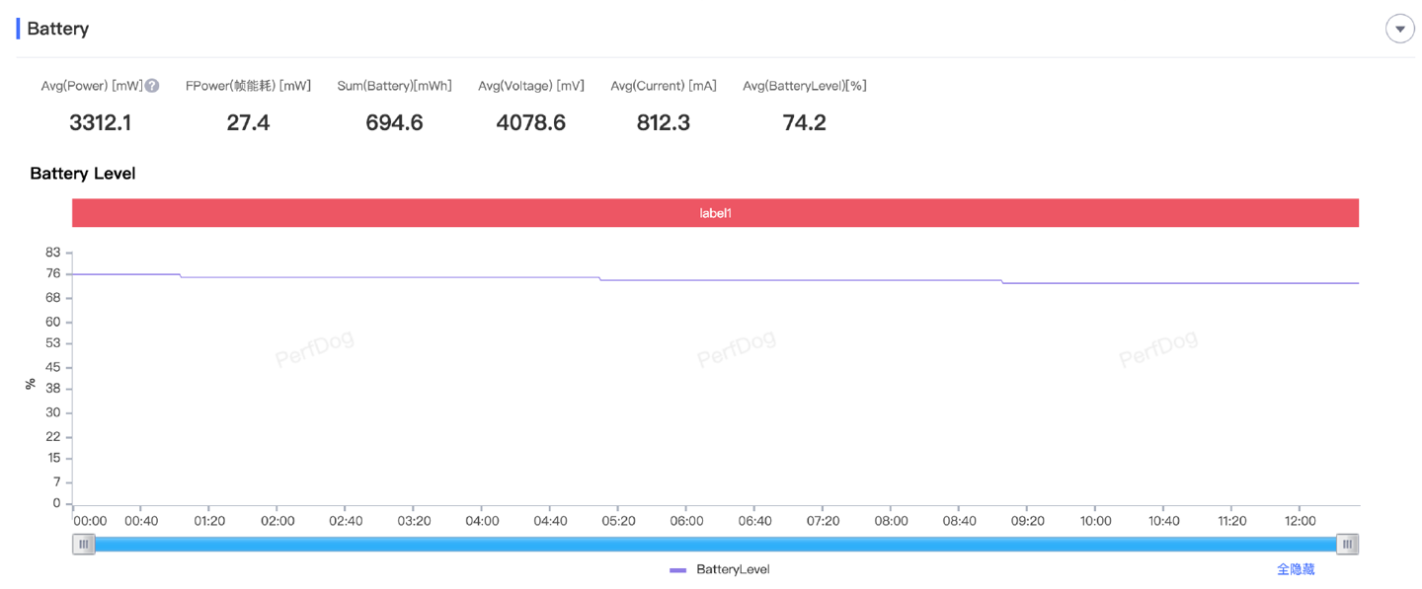Click the help icon beside Avg(Power)
The width and height of the screenshot is (1422, 589).
152,86
